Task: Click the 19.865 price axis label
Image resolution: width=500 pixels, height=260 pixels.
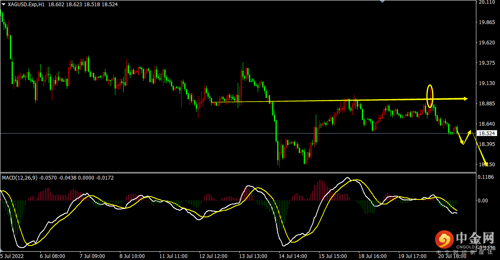Action: (x=487, y=22)
